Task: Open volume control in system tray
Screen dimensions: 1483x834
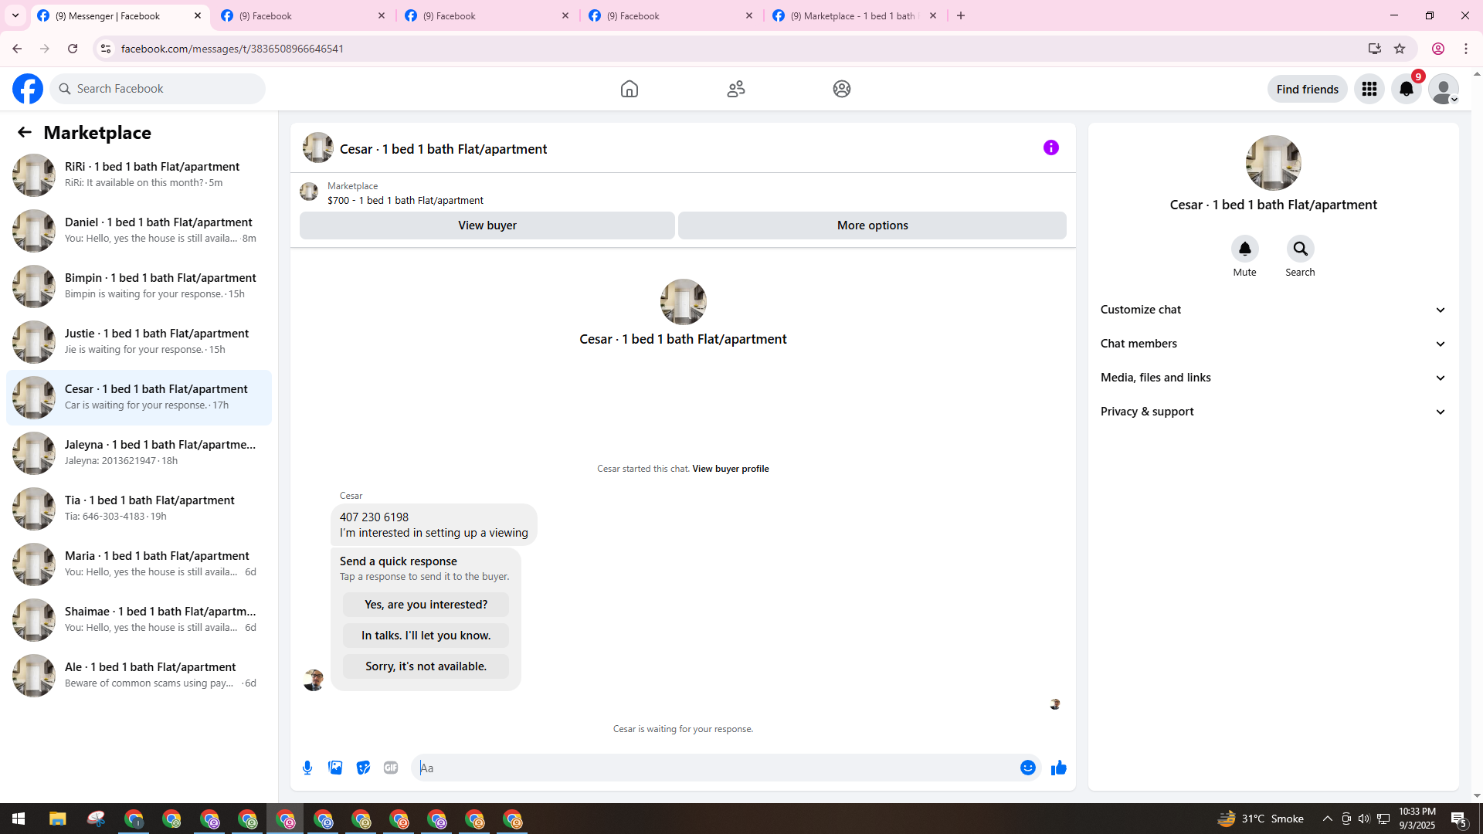Action: (x=1364, y=819)
